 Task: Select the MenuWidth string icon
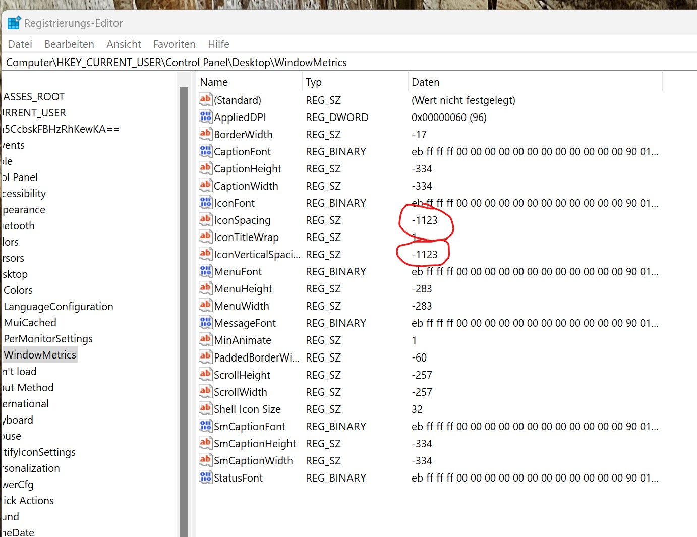[x=205, y=305]
